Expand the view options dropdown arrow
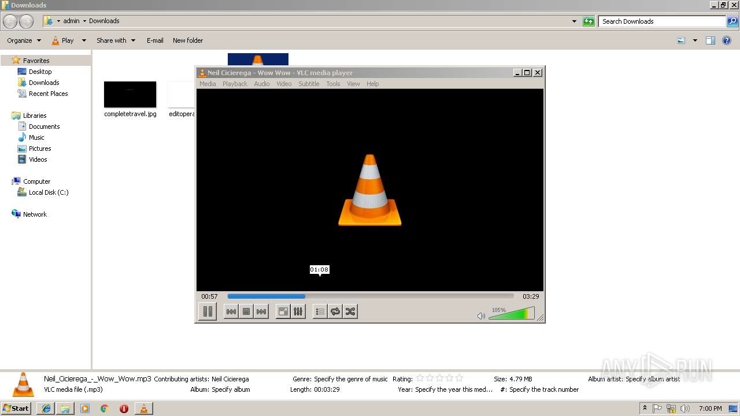Image resolution: width=740 pixels, height=416 pixels. [x=695, y=40]
